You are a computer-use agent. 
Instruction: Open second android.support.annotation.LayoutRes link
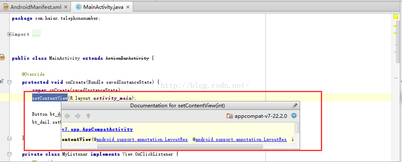pyautogui.click(x=241, y=140)
